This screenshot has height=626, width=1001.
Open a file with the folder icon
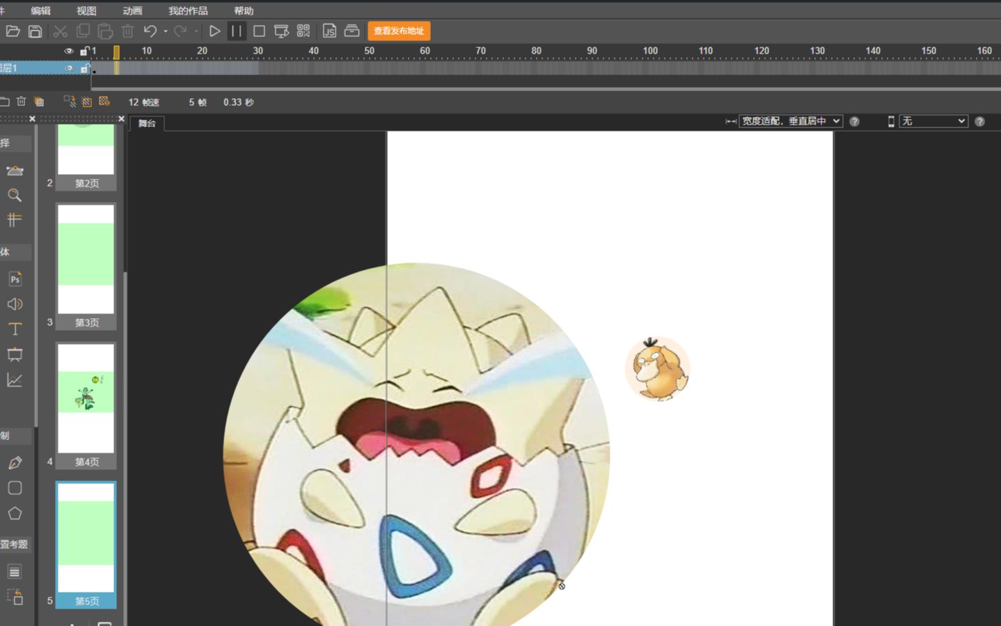tap(13, 31)
